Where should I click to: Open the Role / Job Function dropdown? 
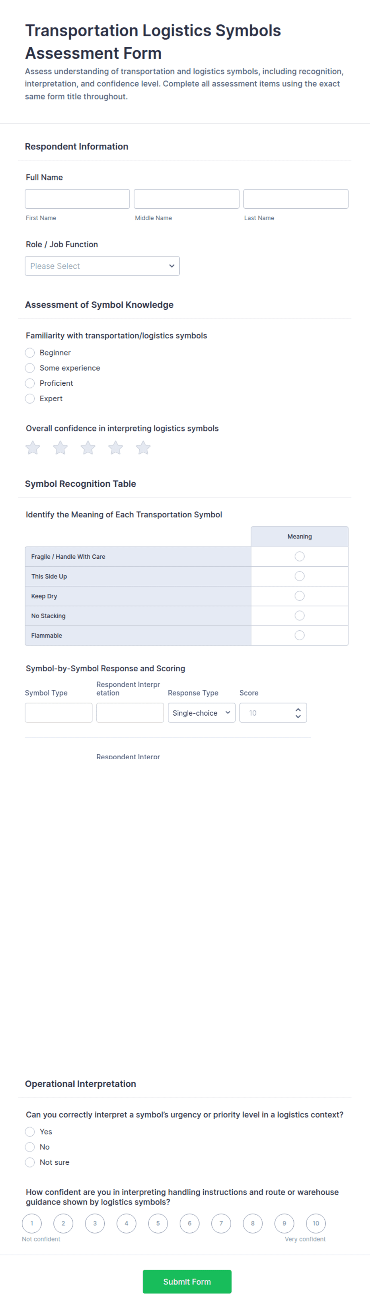102,266
